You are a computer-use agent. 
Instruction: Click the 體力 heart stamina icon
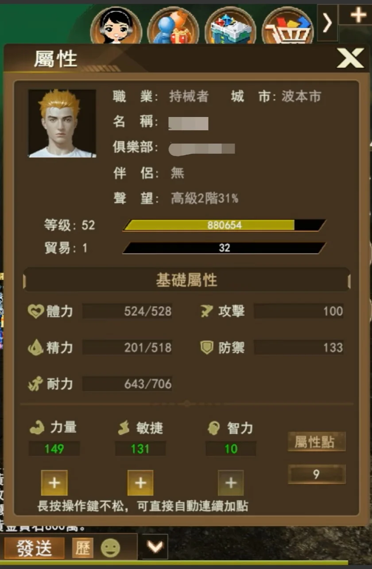[35, 311]
